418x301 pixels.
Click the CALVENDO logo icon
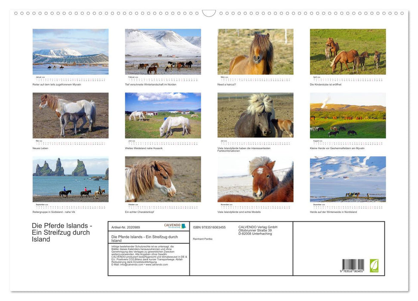tap(183, 227)
